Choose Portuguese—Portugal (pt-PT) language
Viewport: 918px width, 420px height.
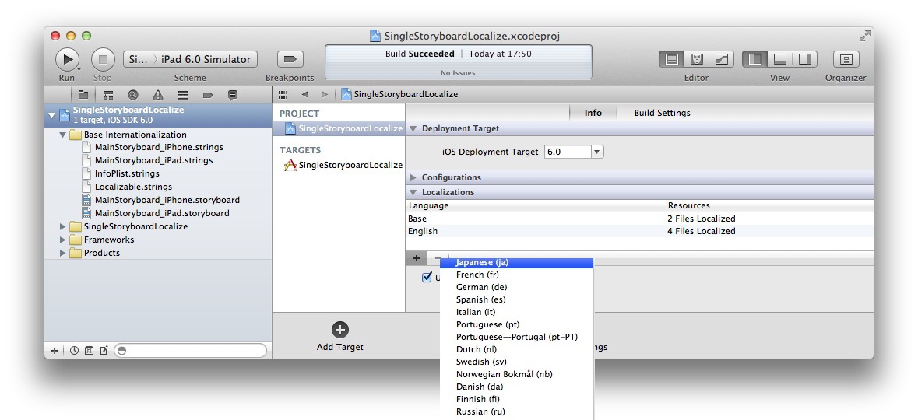(x=517, y=337)
